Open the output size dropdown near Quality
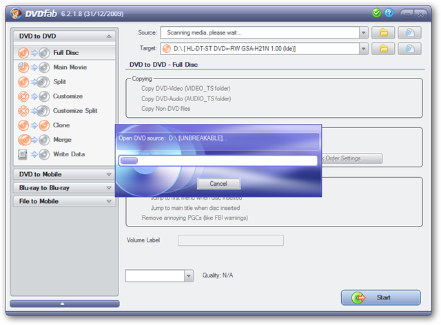Image resolution: width=441 pixels, height=325 pixels. (x=189, y=276)
